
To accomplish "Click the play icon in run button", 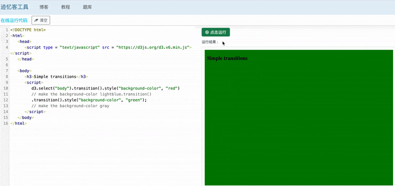I will pos(207,32).
